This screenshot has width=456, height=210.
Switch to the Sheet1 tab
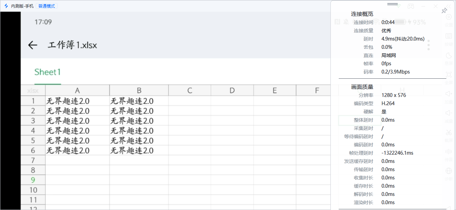(x=48, y=72)
